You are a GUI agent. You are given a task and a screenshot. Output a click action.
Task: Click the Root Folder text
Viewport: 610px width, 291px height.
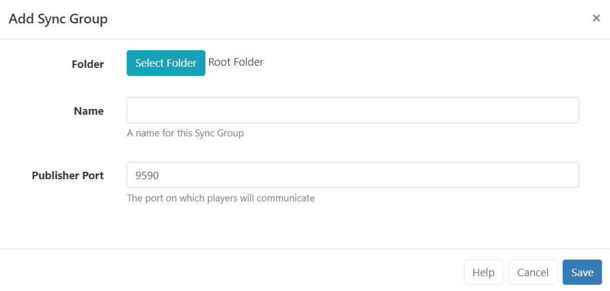pos(236,62)
